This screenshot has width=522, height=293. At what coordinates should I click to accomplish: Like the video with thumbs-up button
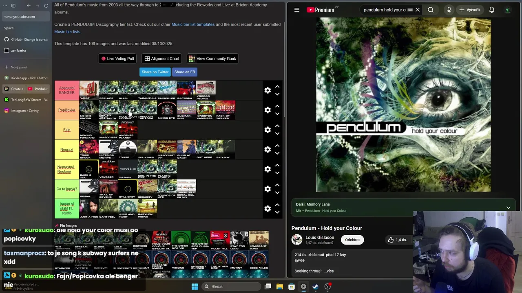click(397, 240)
